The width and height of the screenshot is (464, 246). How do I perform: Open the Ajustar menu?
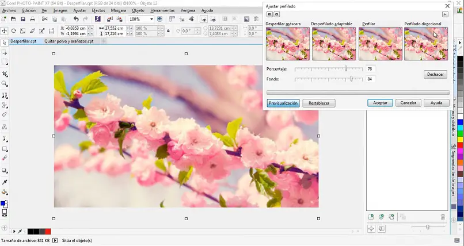click(x=79, y=10)
